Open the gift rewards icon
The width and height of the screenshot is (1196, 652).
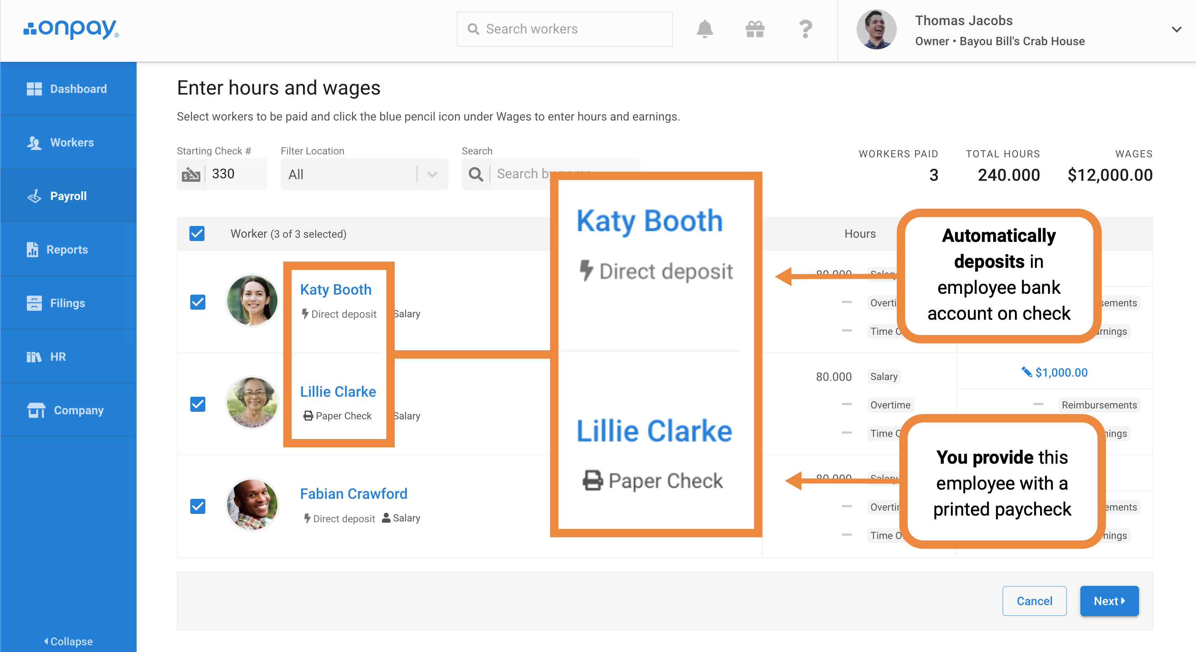(755, 29)
